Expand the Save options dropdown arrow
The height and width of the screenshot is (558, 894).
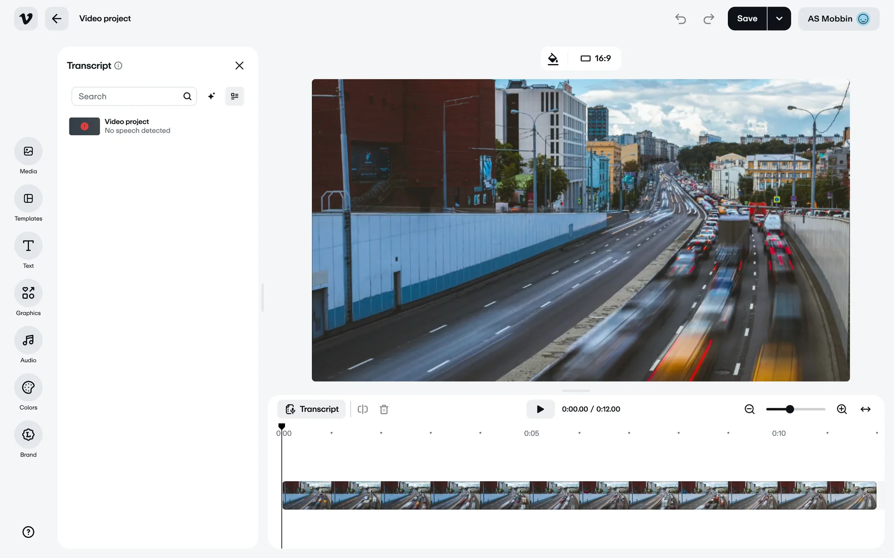point(779,19)
